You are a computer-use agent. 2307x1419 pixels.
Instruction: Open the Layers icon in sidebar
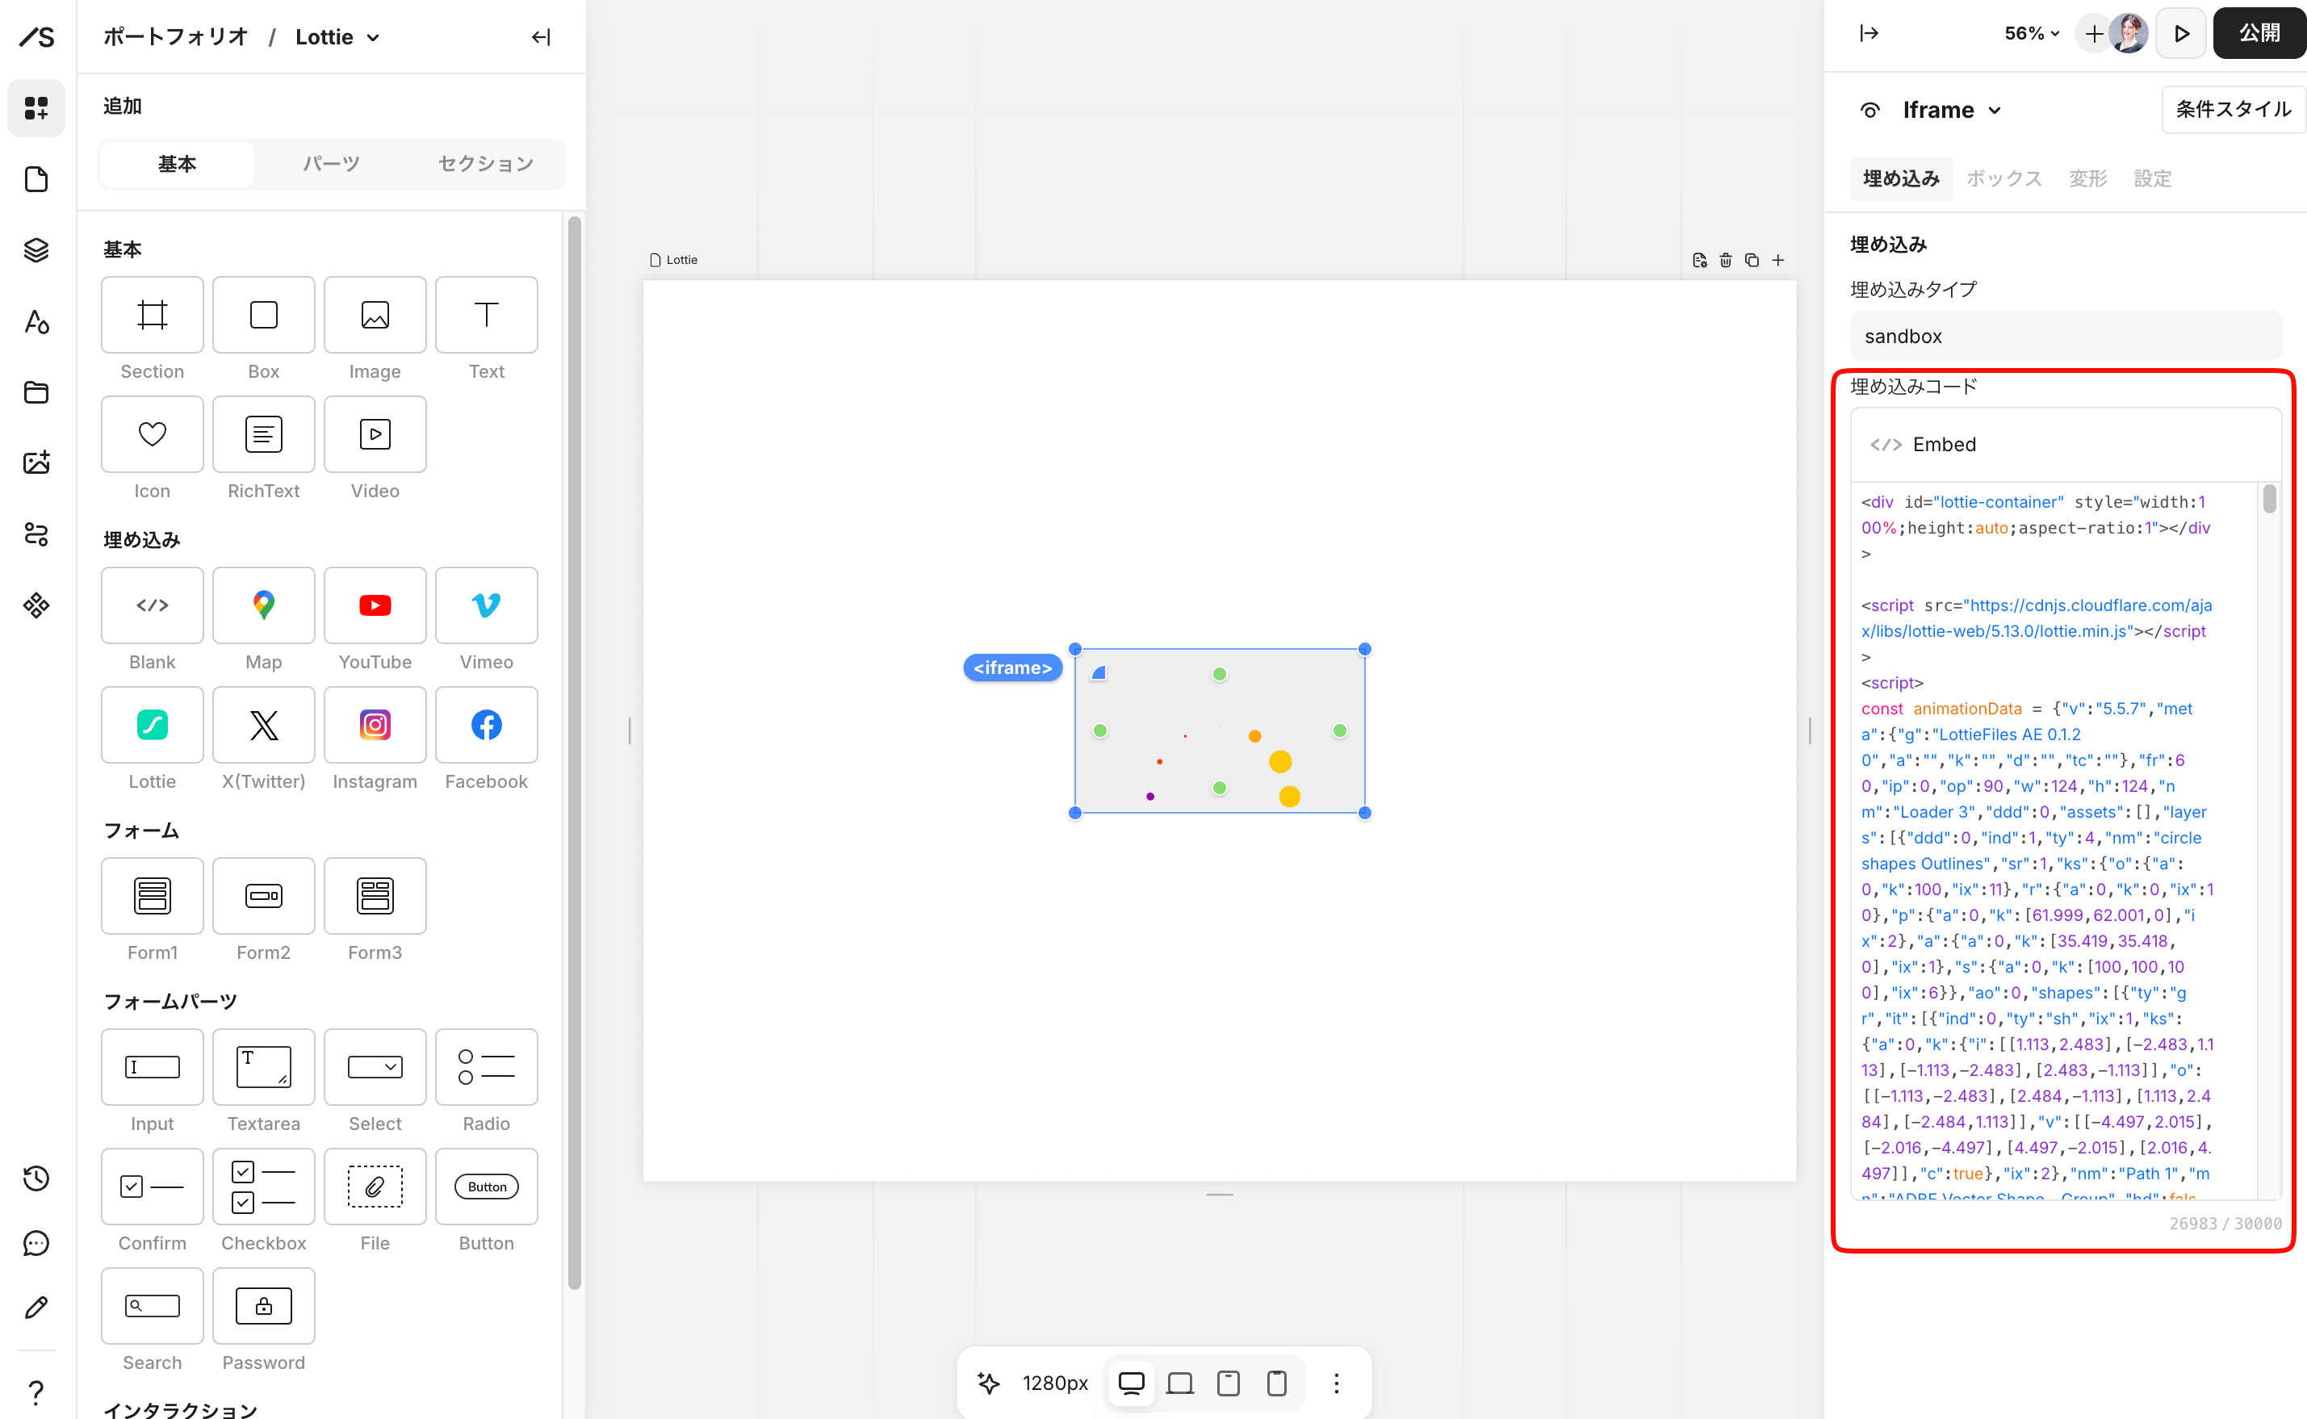pos(36,250)
